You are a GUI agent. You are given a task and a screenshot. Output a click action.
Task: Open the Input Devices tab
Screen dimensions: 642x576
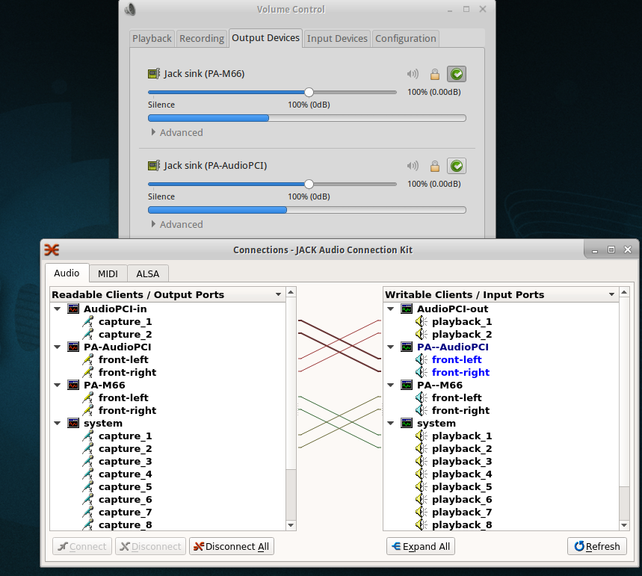pyautogui.click(x=337, y=39)
